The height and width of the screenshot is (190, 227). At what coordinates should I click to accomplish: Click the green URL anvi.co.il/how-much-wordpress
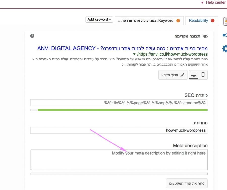click(x=172, y=54)
